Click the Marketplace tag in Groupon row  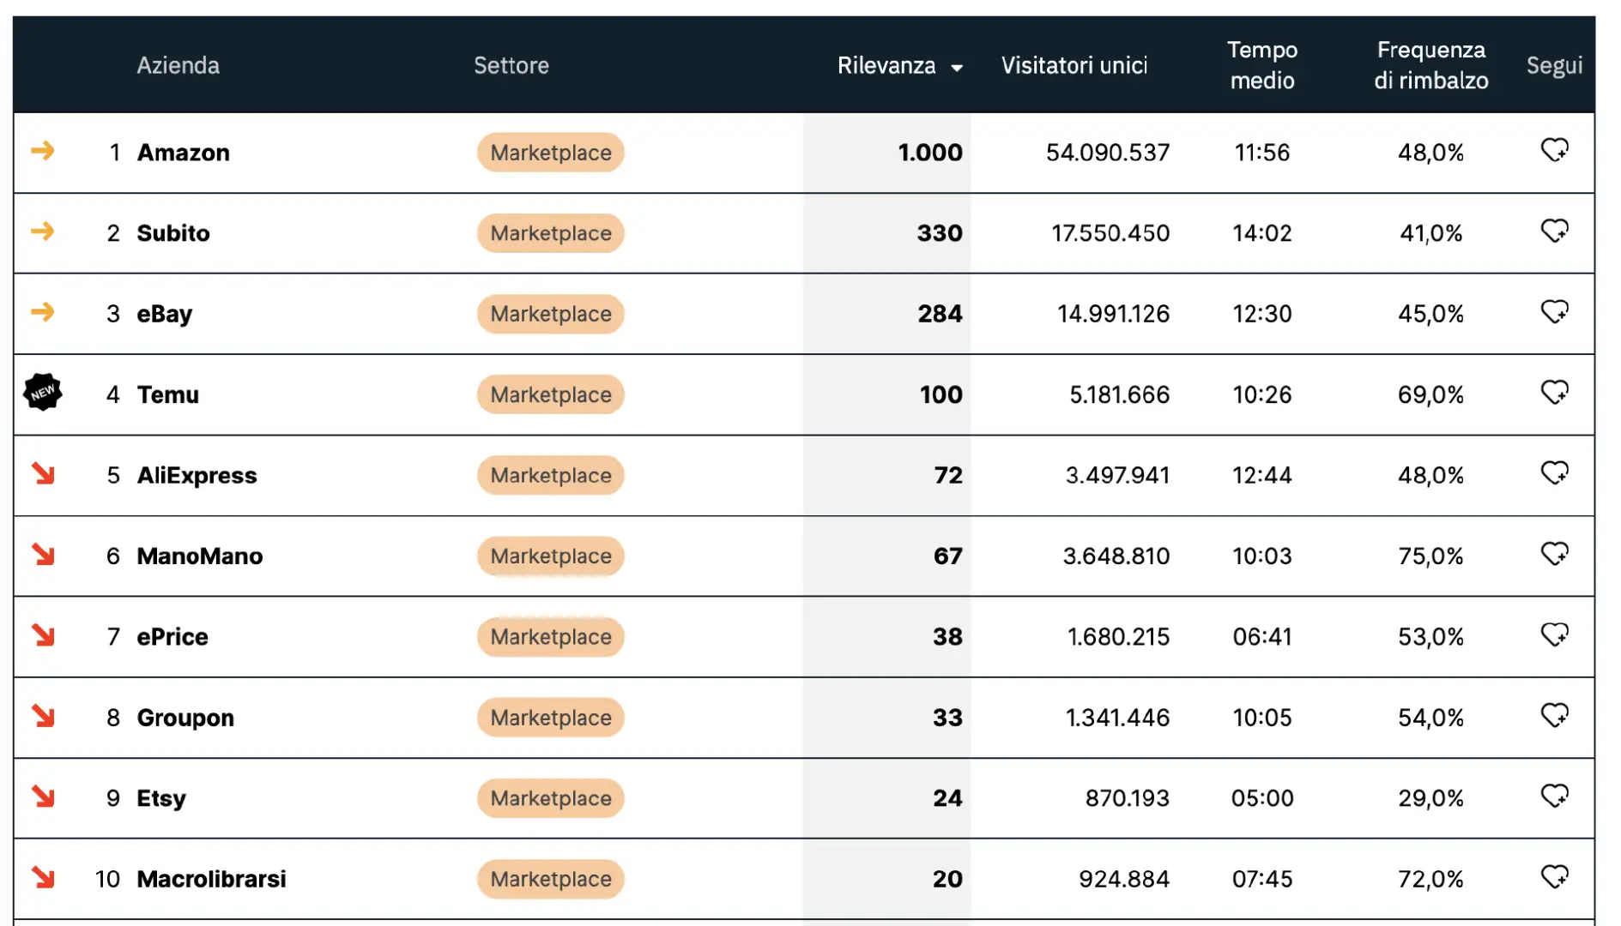[x=551, y=718]
